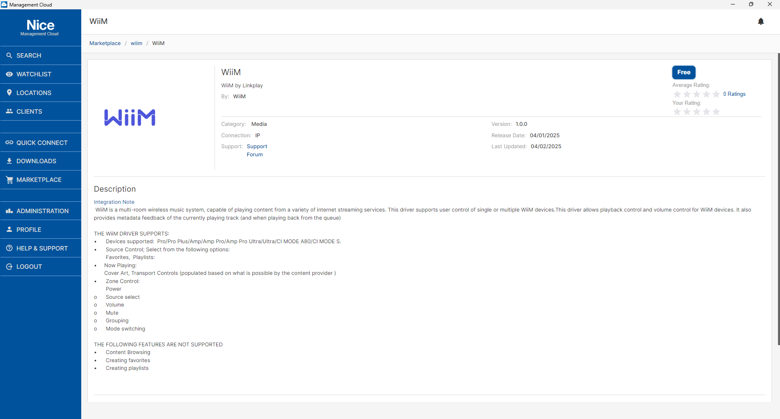The width and height of the screenshot is (780, 419).
Task: Click the page vertical scrollbar
Action: coord(778,199)
